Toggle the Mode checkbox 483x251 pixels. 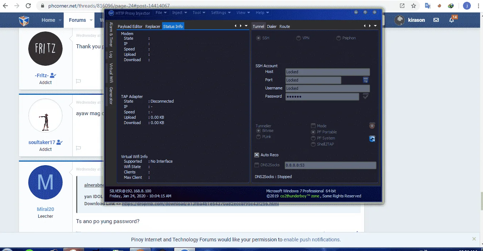click(313, 126)
